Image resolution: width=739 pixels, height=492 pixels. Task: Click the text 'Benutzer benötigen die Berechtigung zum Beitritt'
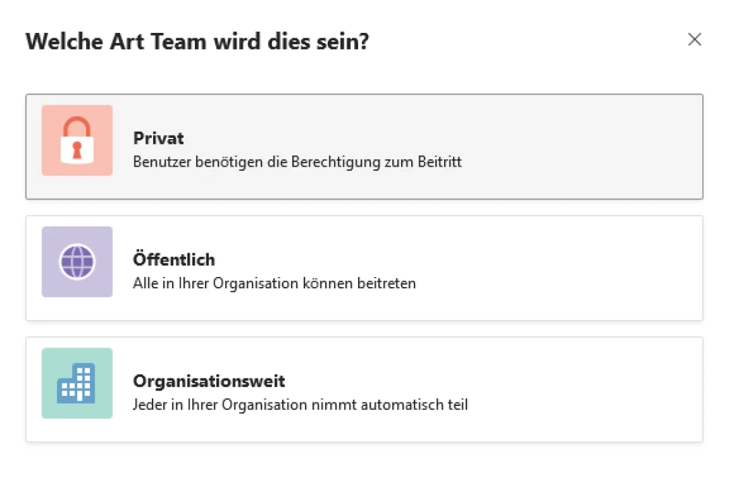[298, 162]
